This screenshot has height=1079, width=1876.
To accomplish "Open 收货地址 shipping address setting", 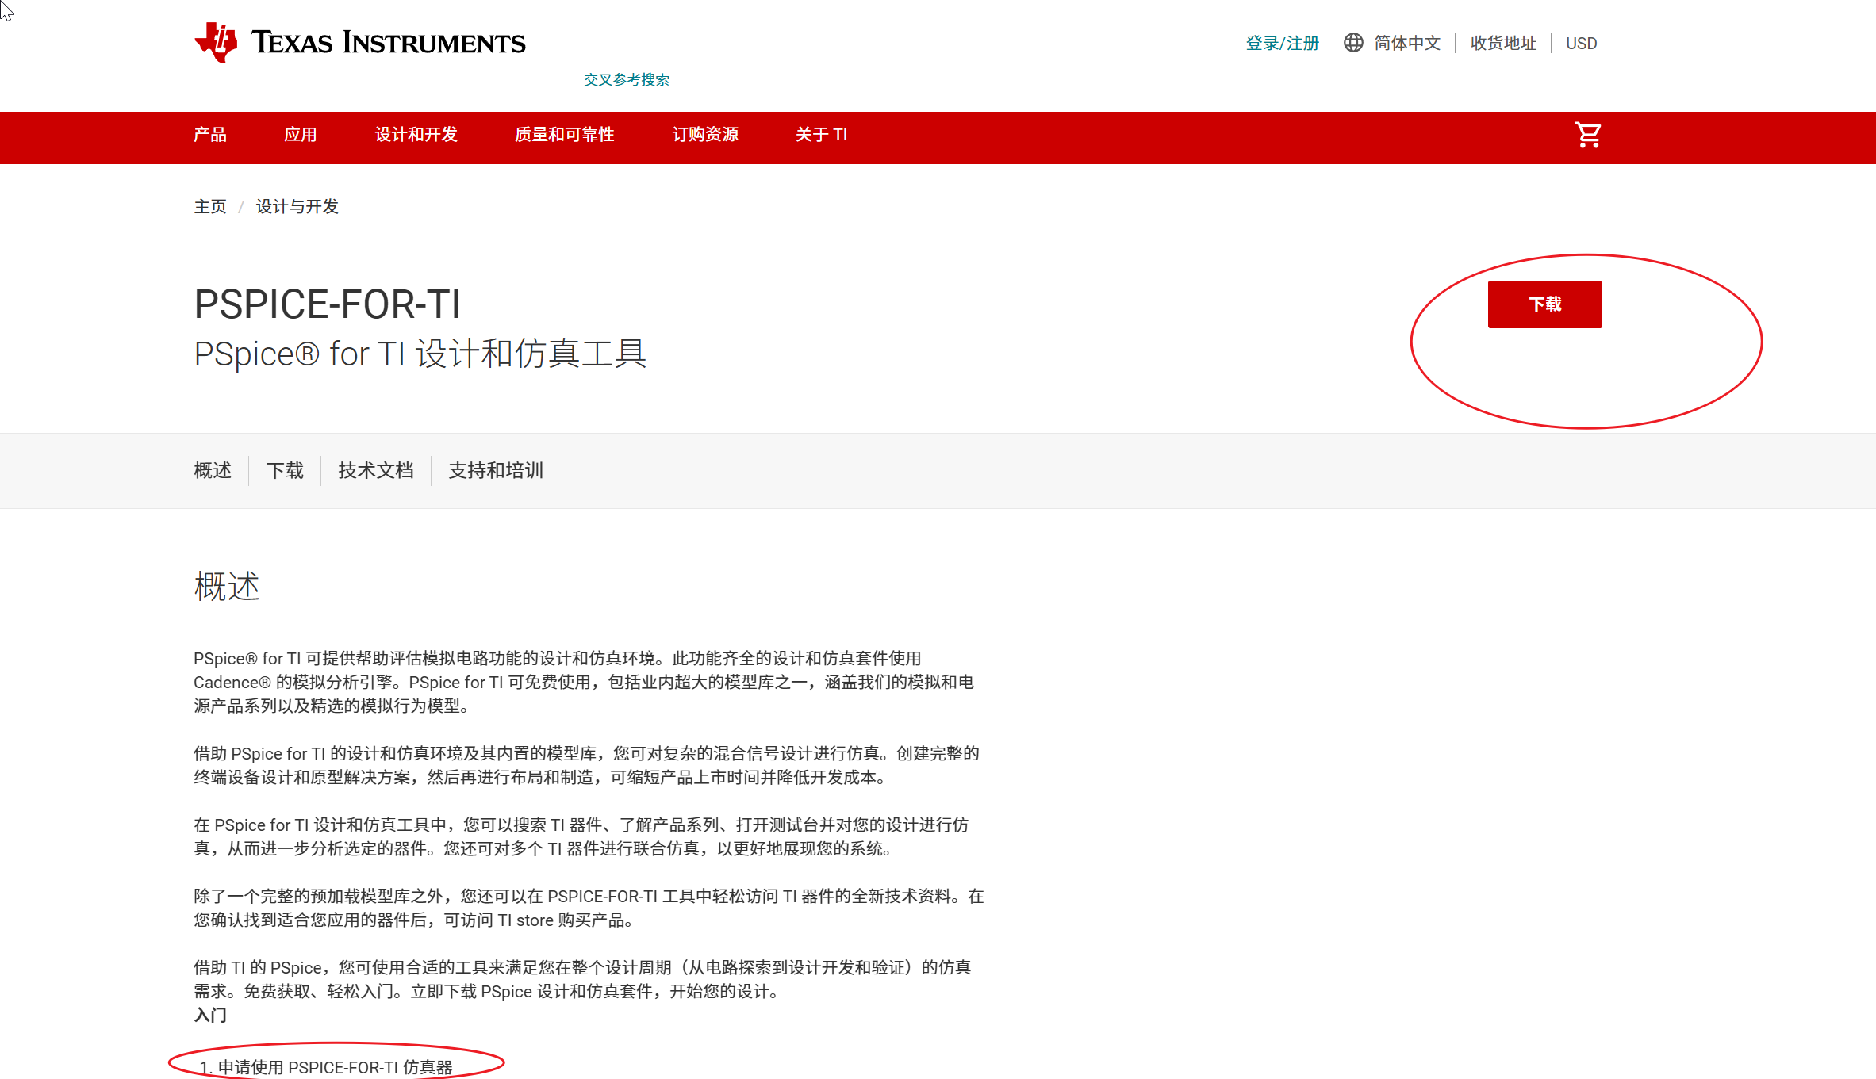I will click(1503, 43).
